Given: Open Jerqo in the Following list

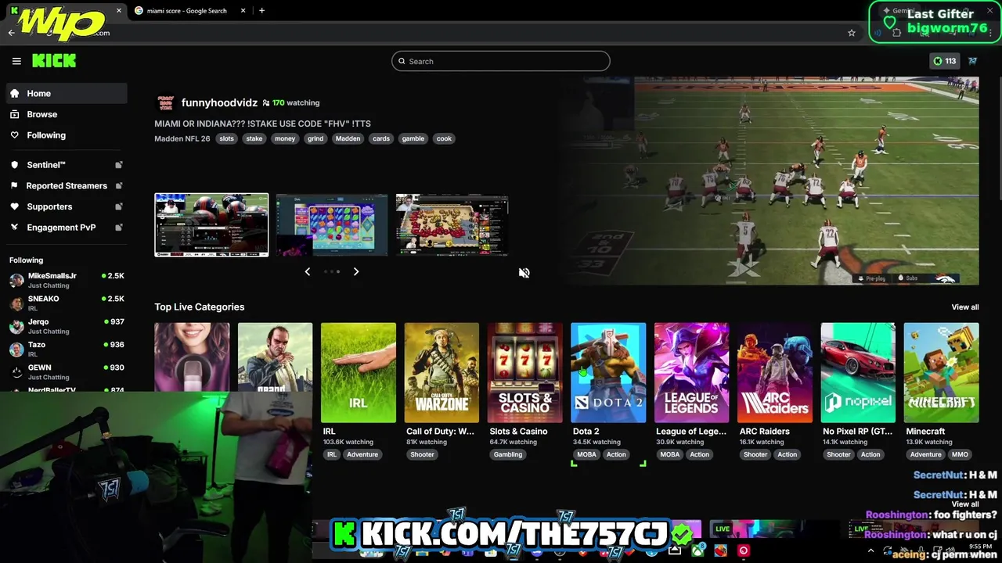Looking at the screenshot, I should tap(67, 326).
